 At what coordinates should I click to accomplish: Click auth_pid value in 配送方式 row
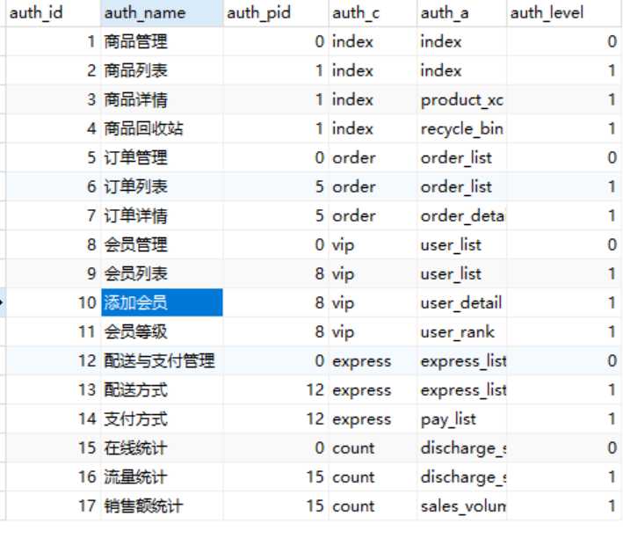[x=315, y=390]
